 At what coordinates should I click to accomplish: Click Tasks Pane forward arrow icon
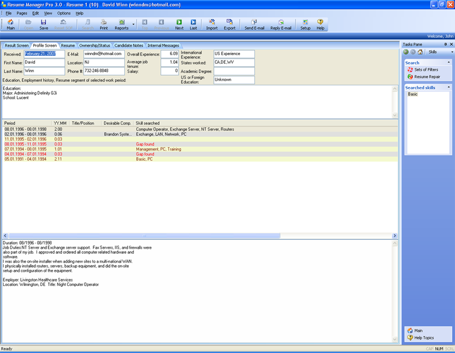413,52
